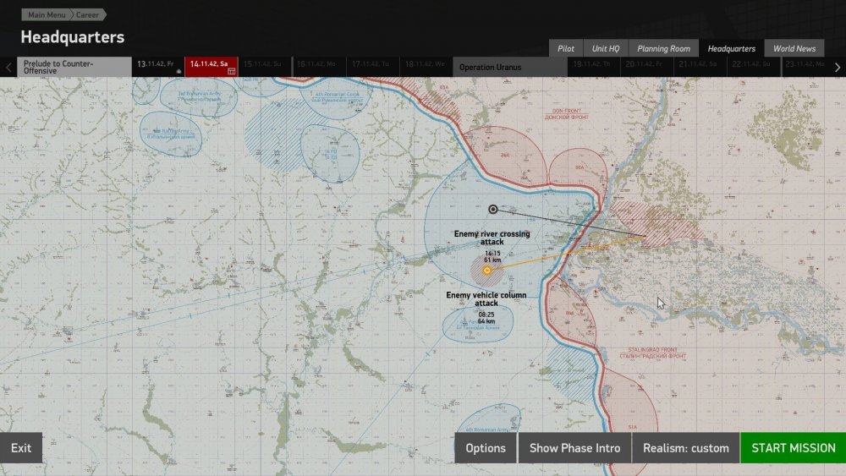Open the Career breadcrumb
This screenshot has width=846, height=476.
pos(87,15)
